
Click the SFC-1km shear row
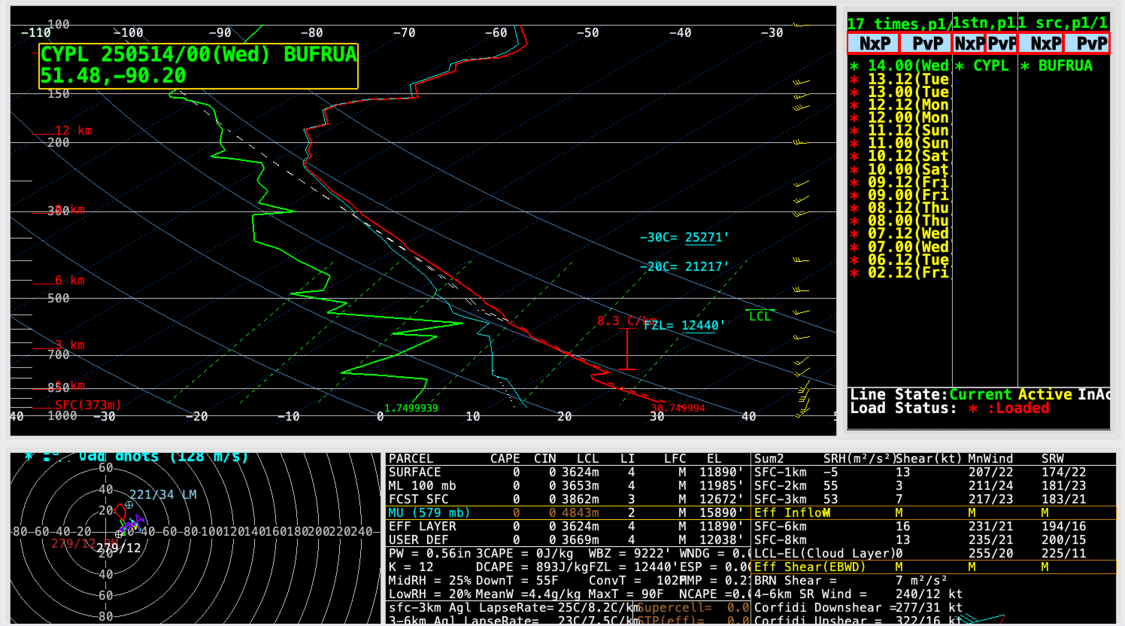[x=933, y=472]
